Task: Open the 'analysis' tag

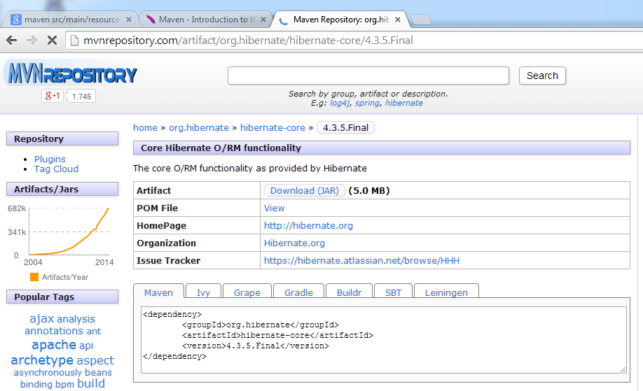Action: click(x=76, y=319)
